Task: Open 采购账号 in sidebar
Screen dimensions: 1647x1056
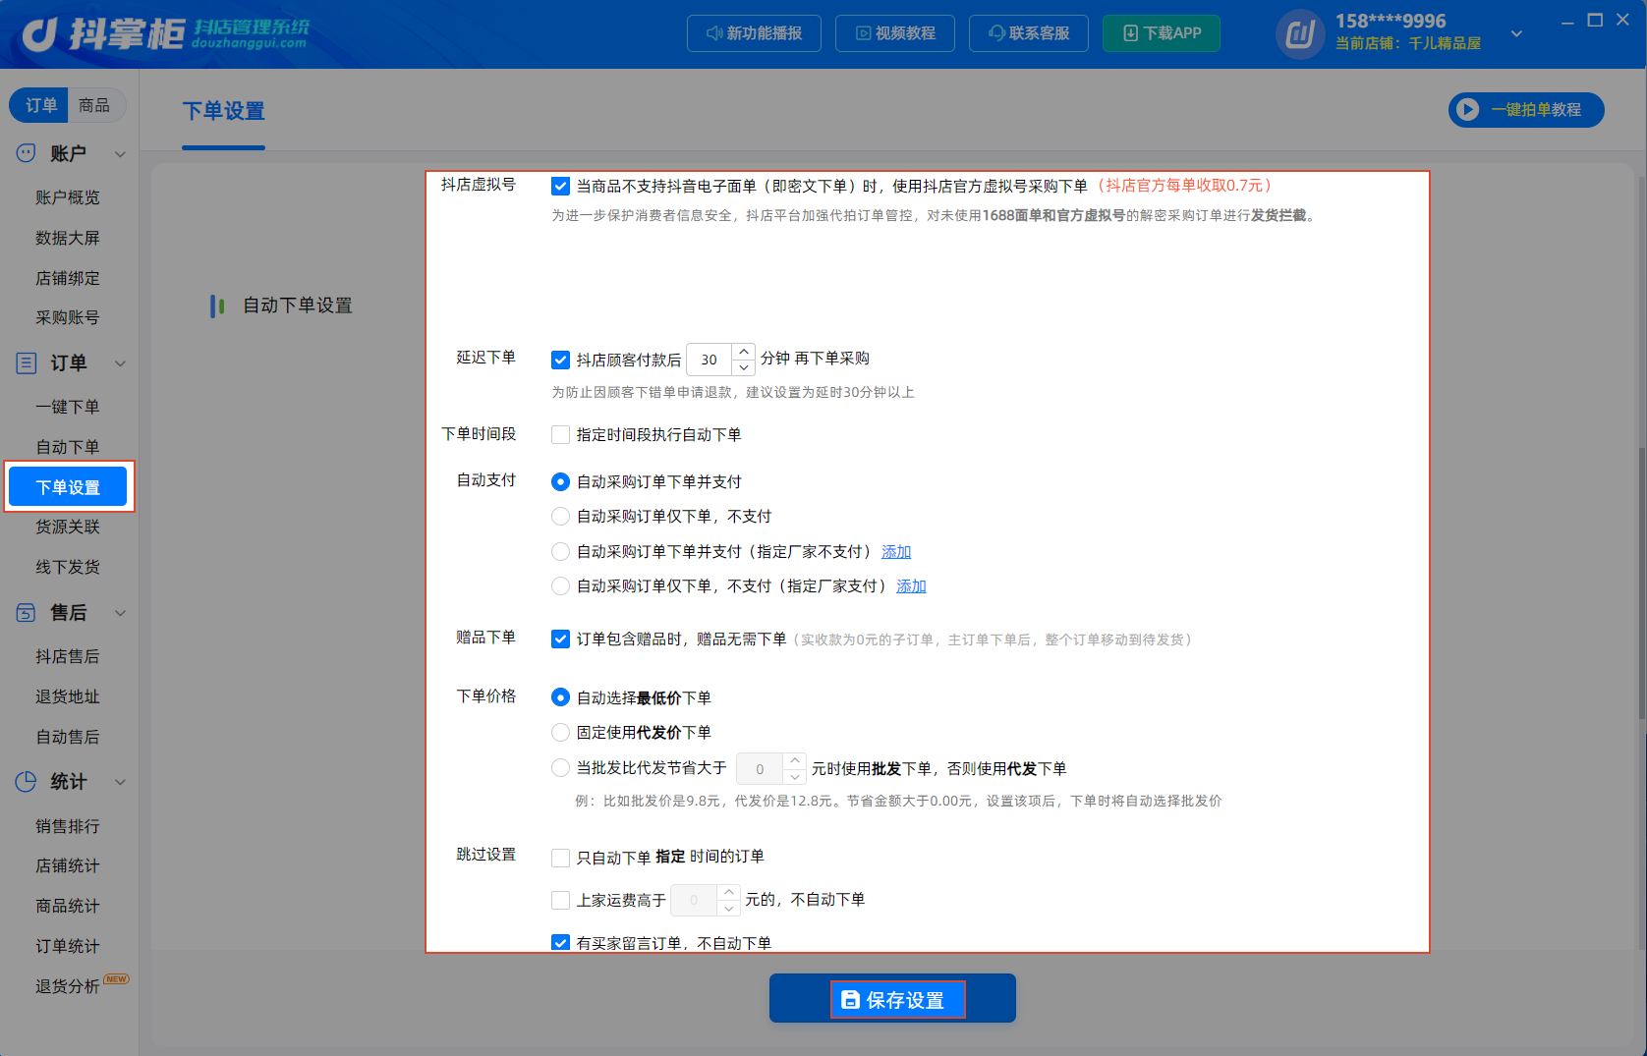Action: (68, 317)
